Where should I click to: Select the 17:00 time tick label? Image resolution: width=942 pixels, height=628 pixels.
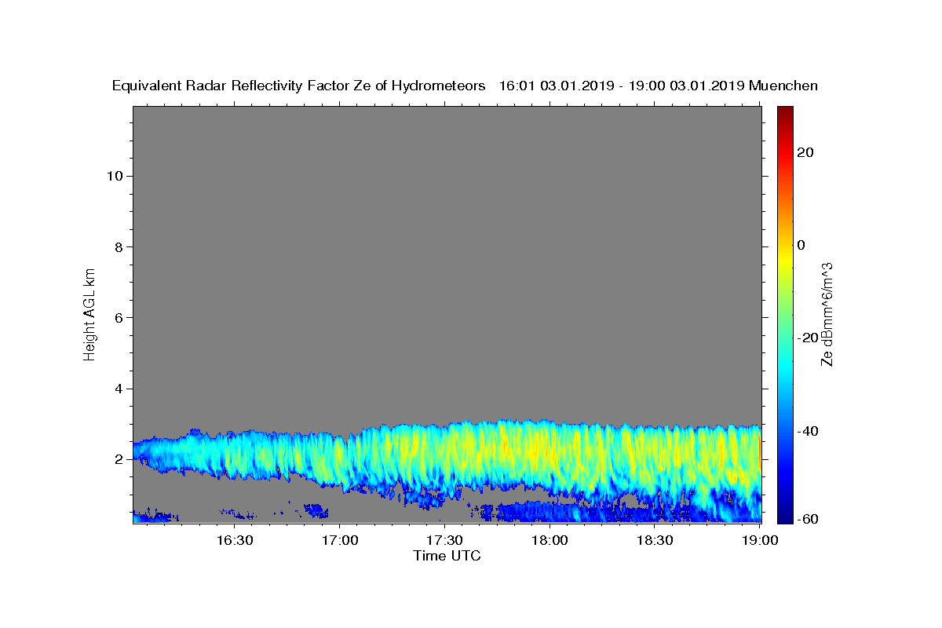pos(340,540)
